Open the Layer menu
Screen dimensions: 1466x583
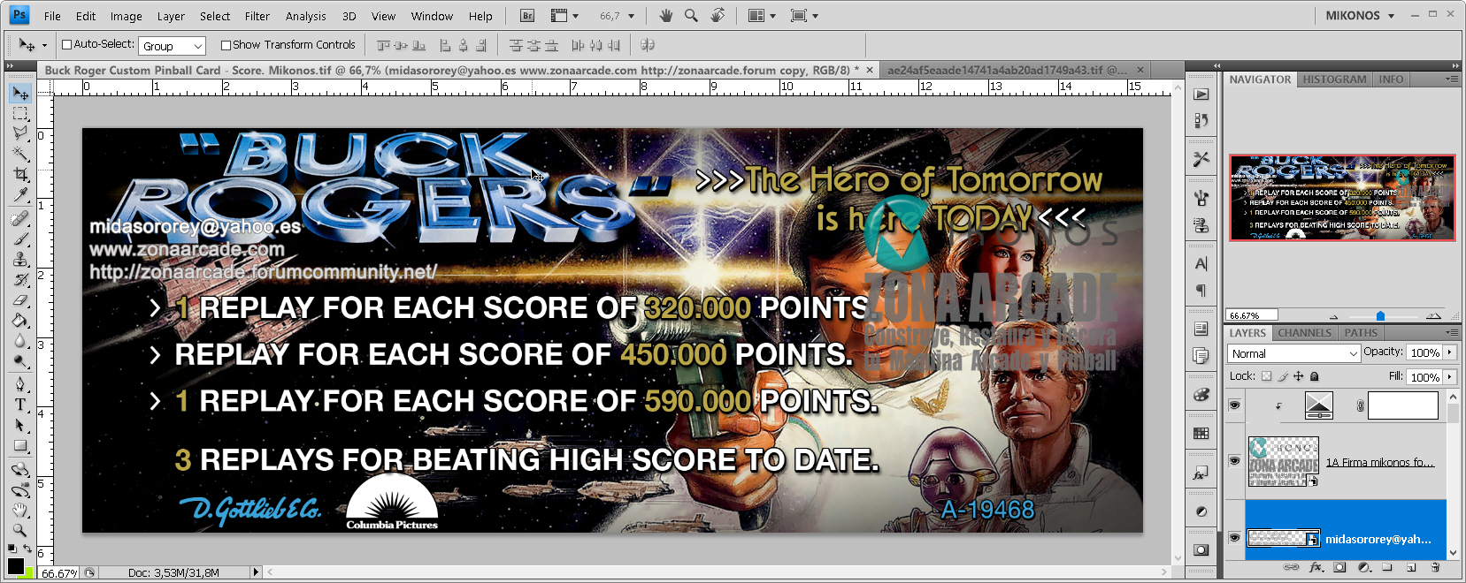(x=171, y=16)
